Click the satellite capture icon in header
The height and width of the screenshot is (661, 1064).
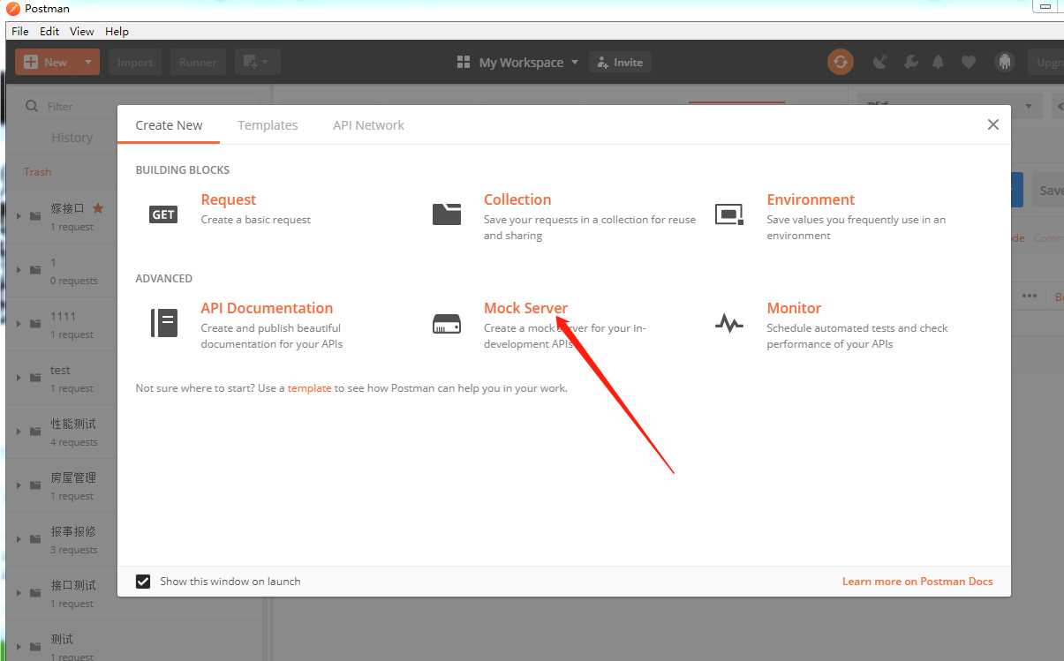(x=880, y=62)
